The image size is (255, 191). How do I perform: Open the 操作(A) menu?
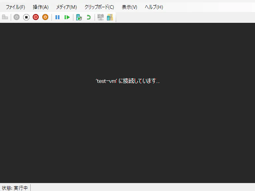coord(41,7)
